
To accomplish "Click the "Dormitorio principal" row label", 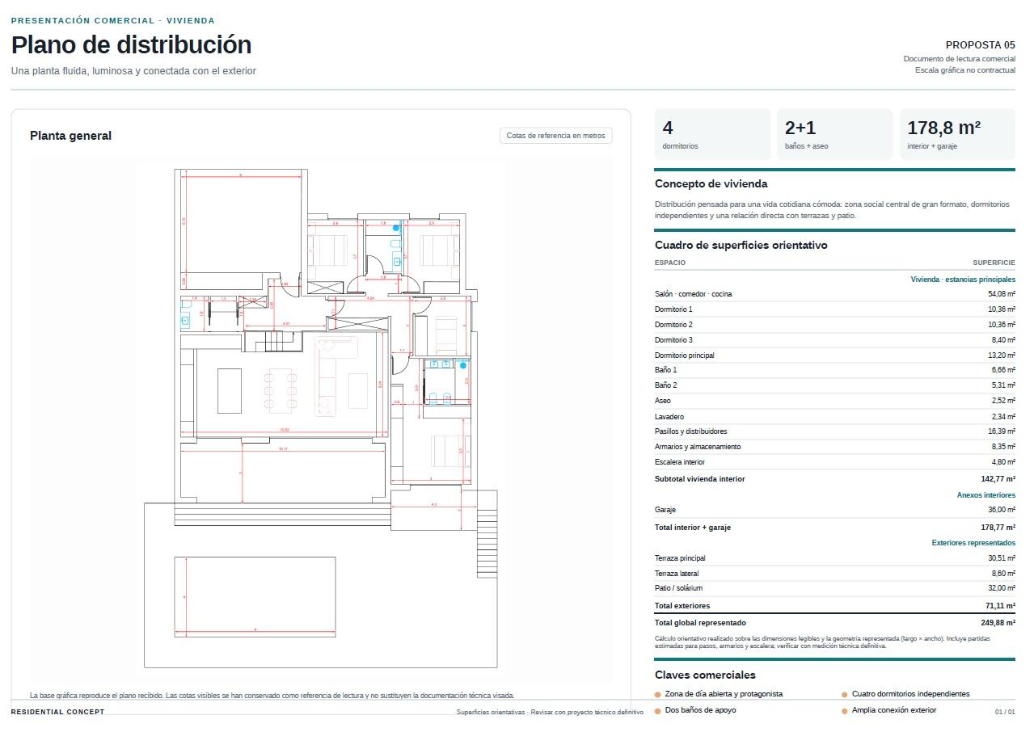I will [x=684, y=355].
